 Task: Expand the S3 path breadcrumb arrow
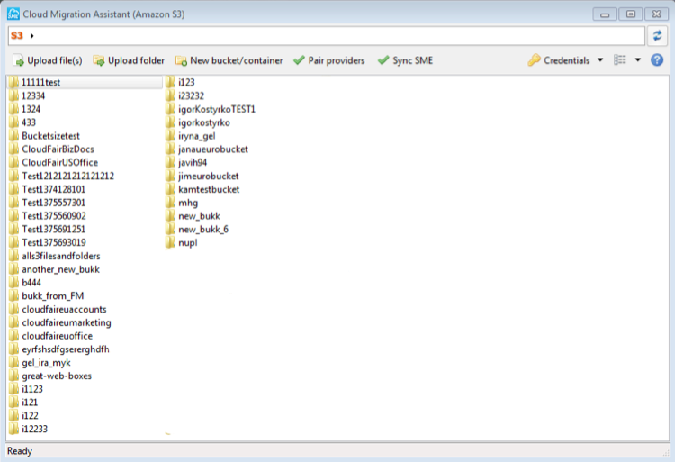coord(31,36)
